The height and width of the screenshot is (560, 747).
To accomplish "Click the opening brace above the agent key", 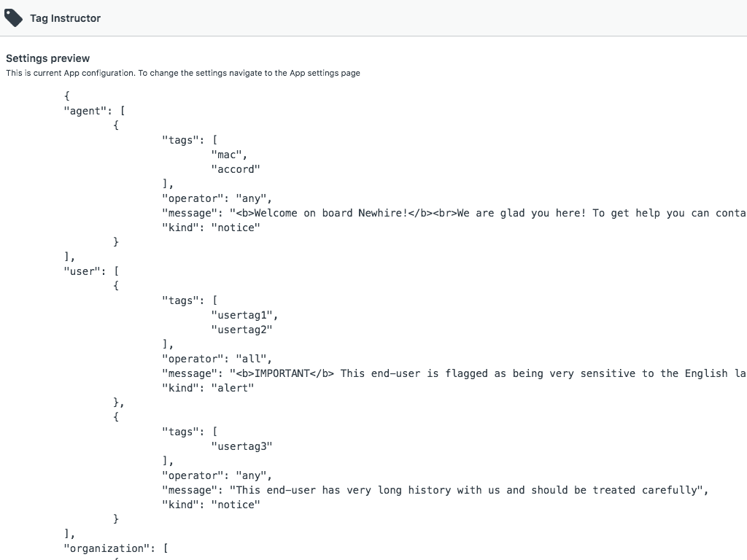I will pos(67,96).
